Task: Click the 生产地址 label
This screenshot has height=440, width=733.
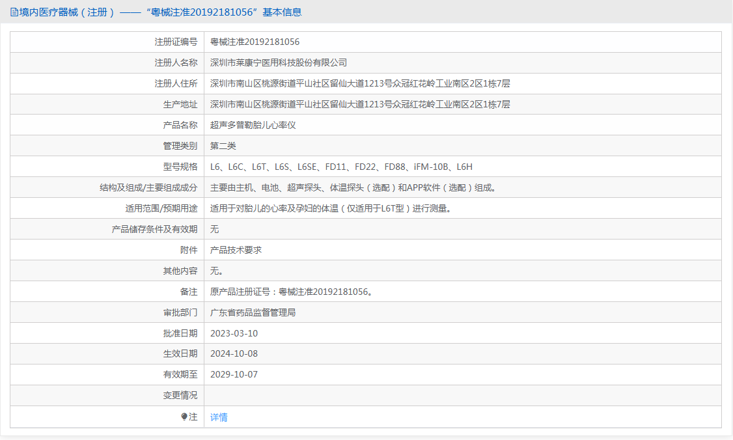Action: click(180, 104)
